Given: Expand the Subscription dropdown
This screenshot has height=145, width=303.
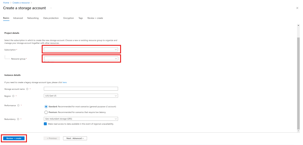Looking at the screenshot, I should (81, 50).
